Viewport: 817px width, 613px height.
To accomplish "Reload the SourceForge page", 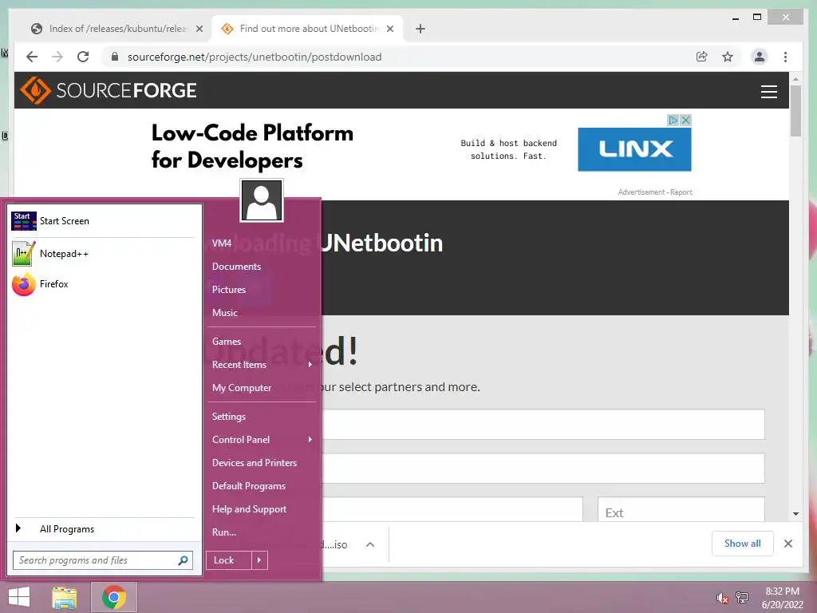I will click(x=83, y=57).
